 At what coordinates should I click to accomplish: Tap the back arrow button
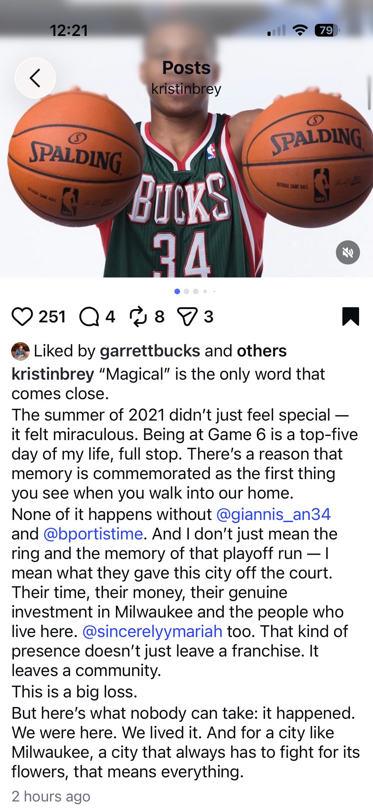point(35,78)
